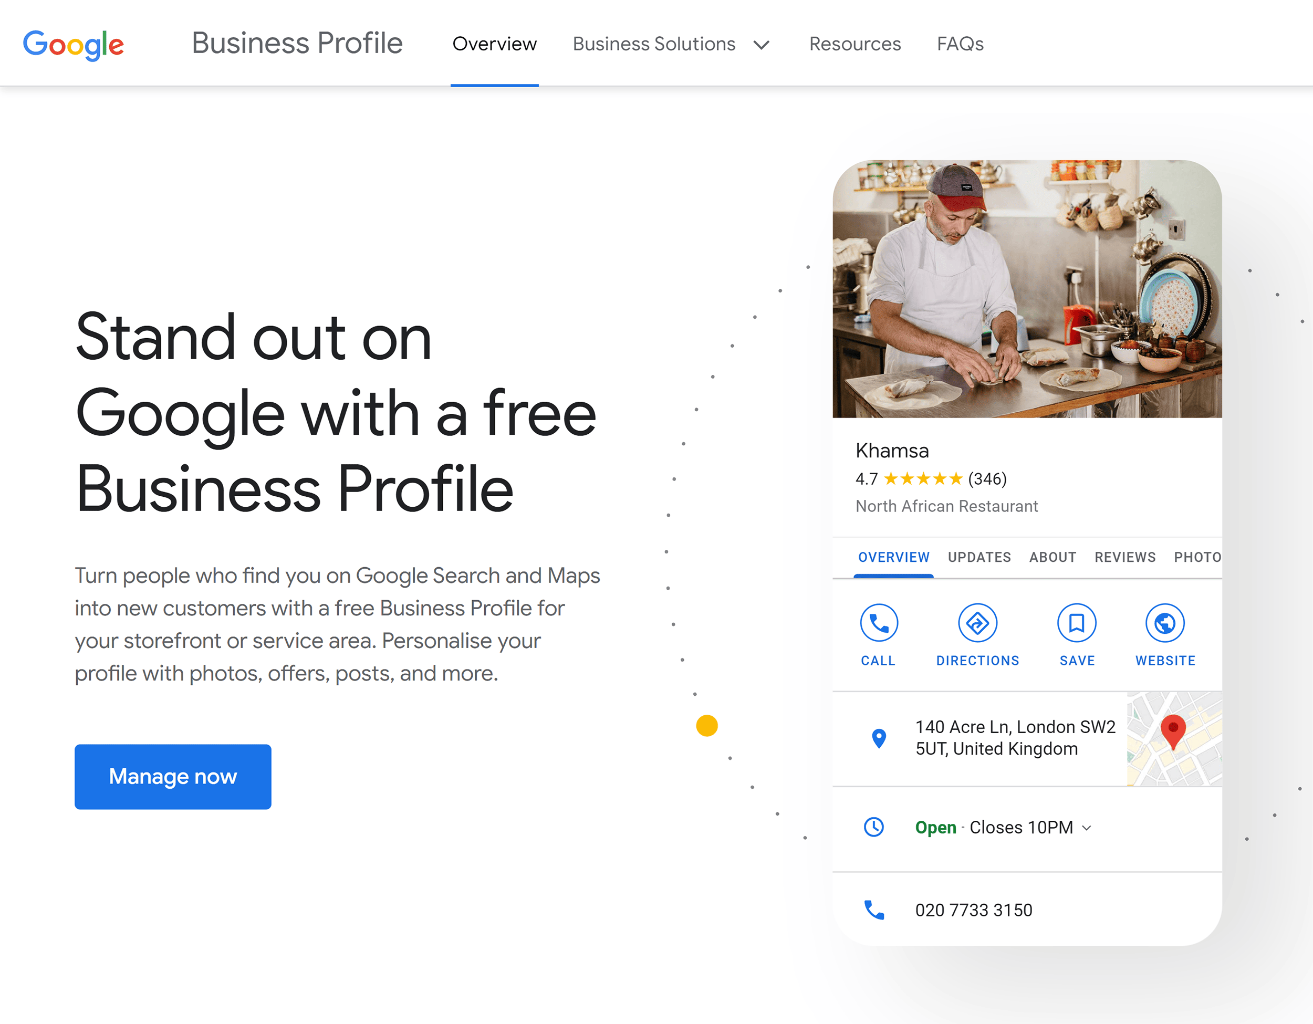Click the About tab on profile card

[1052, 556]
